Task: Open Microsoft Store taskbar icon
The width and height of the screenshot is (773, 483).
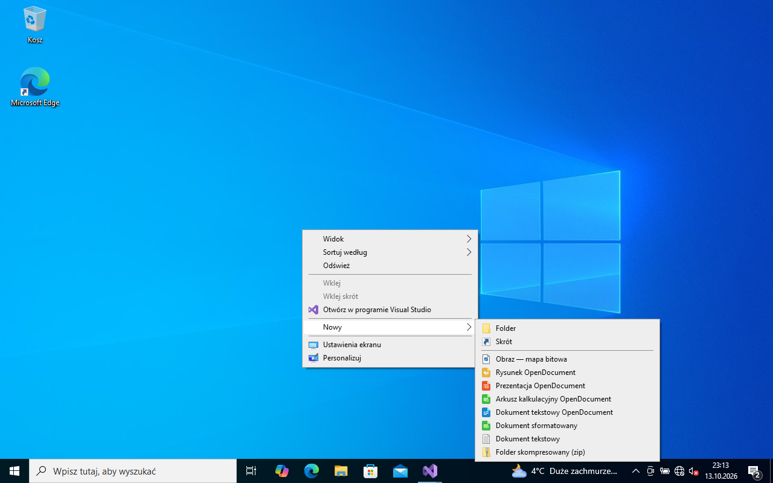Action: (371, 471)
